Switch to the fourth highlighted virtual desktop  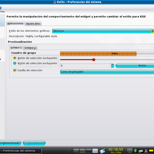coord(95,151)
